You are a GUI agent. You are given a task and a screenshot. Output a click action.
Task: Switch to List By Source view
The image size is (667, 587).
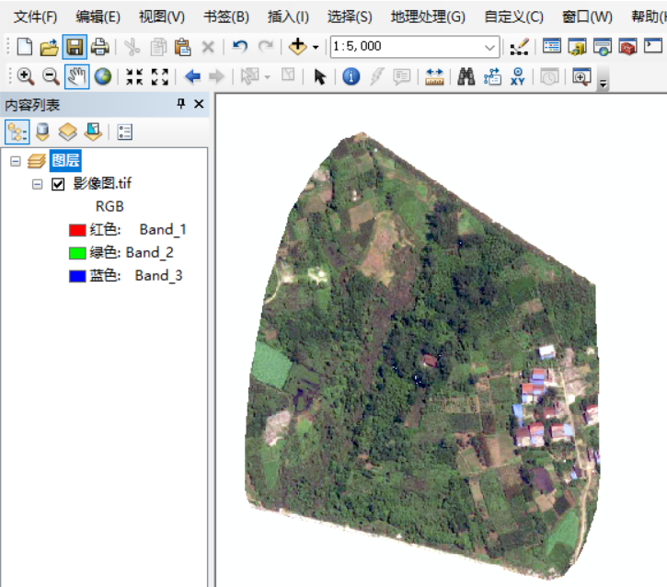[42, 132]
